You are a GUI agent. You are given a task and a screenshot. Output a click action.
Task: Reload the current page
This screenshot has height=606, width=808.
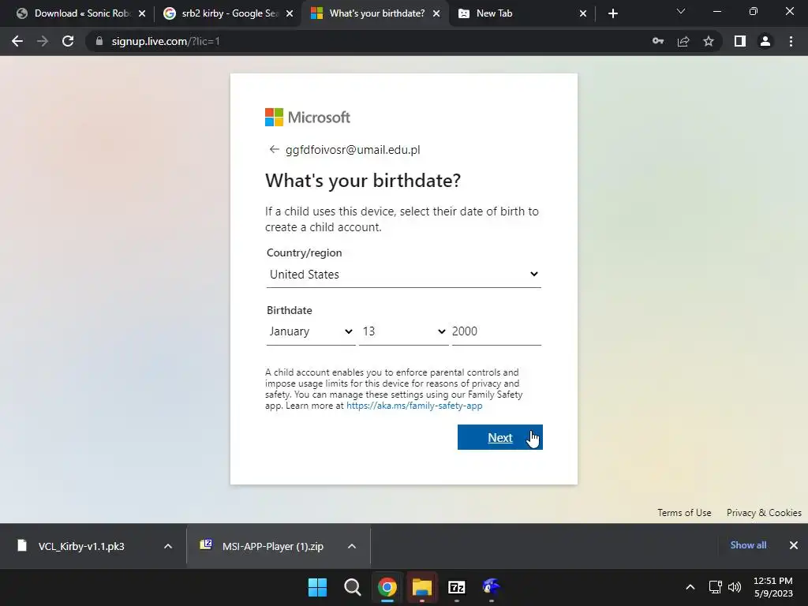[x=68, y=41]
